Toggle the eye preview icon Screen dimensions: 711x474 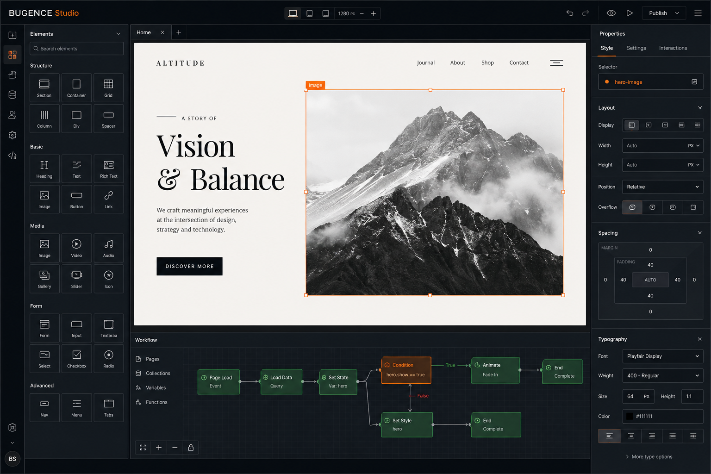point(611,13)
